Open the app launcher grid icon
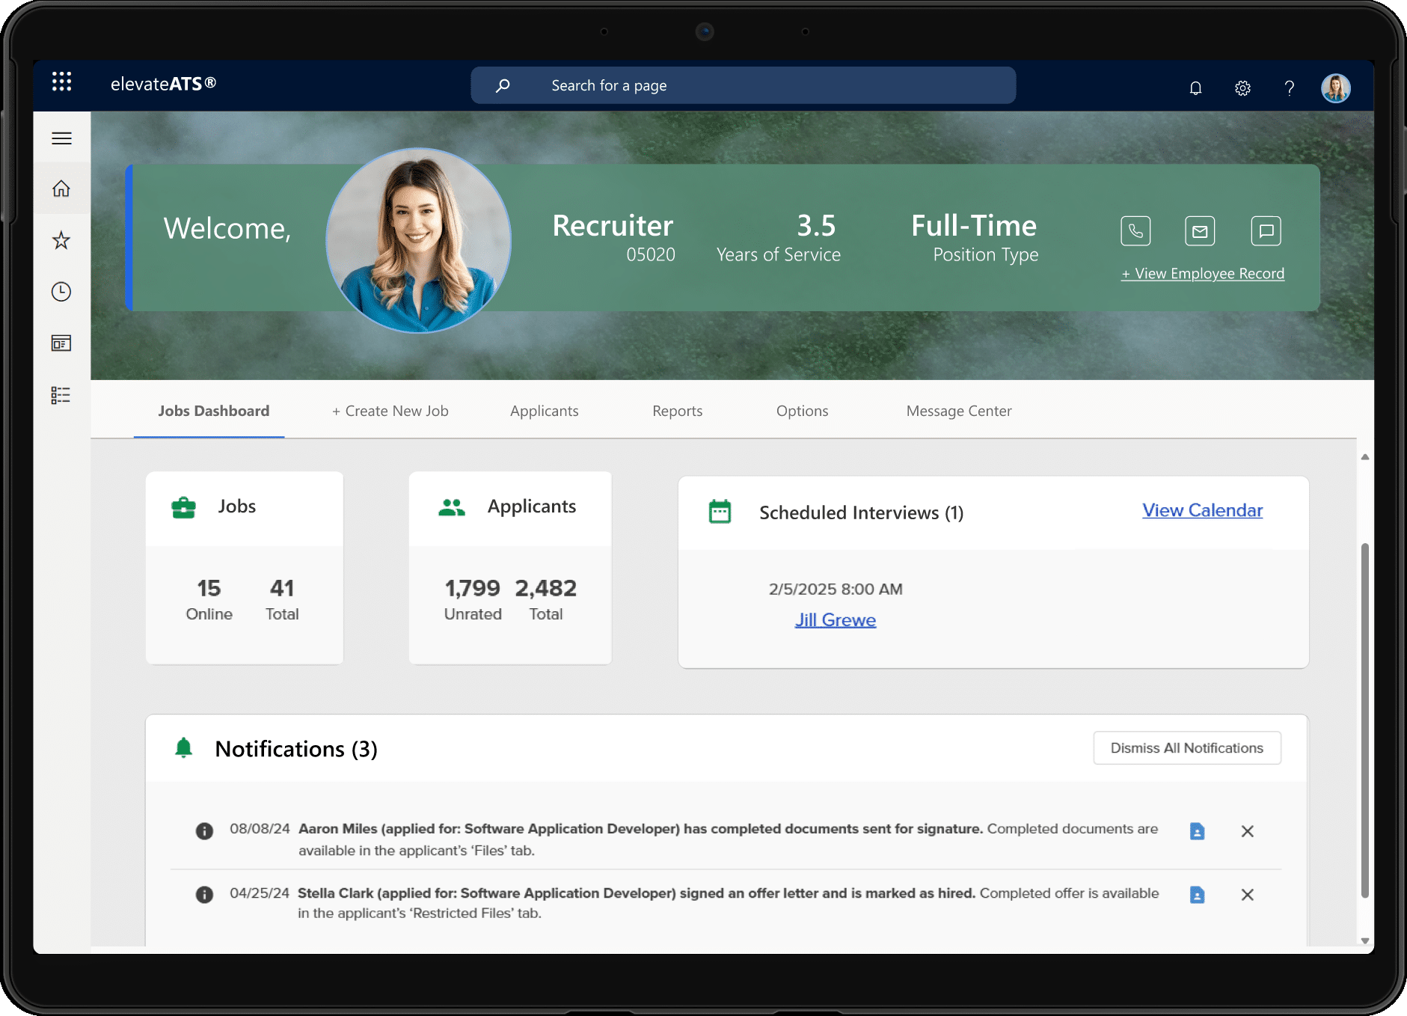Screen dimensions: 1407x1016 click(x=61, y=82)
